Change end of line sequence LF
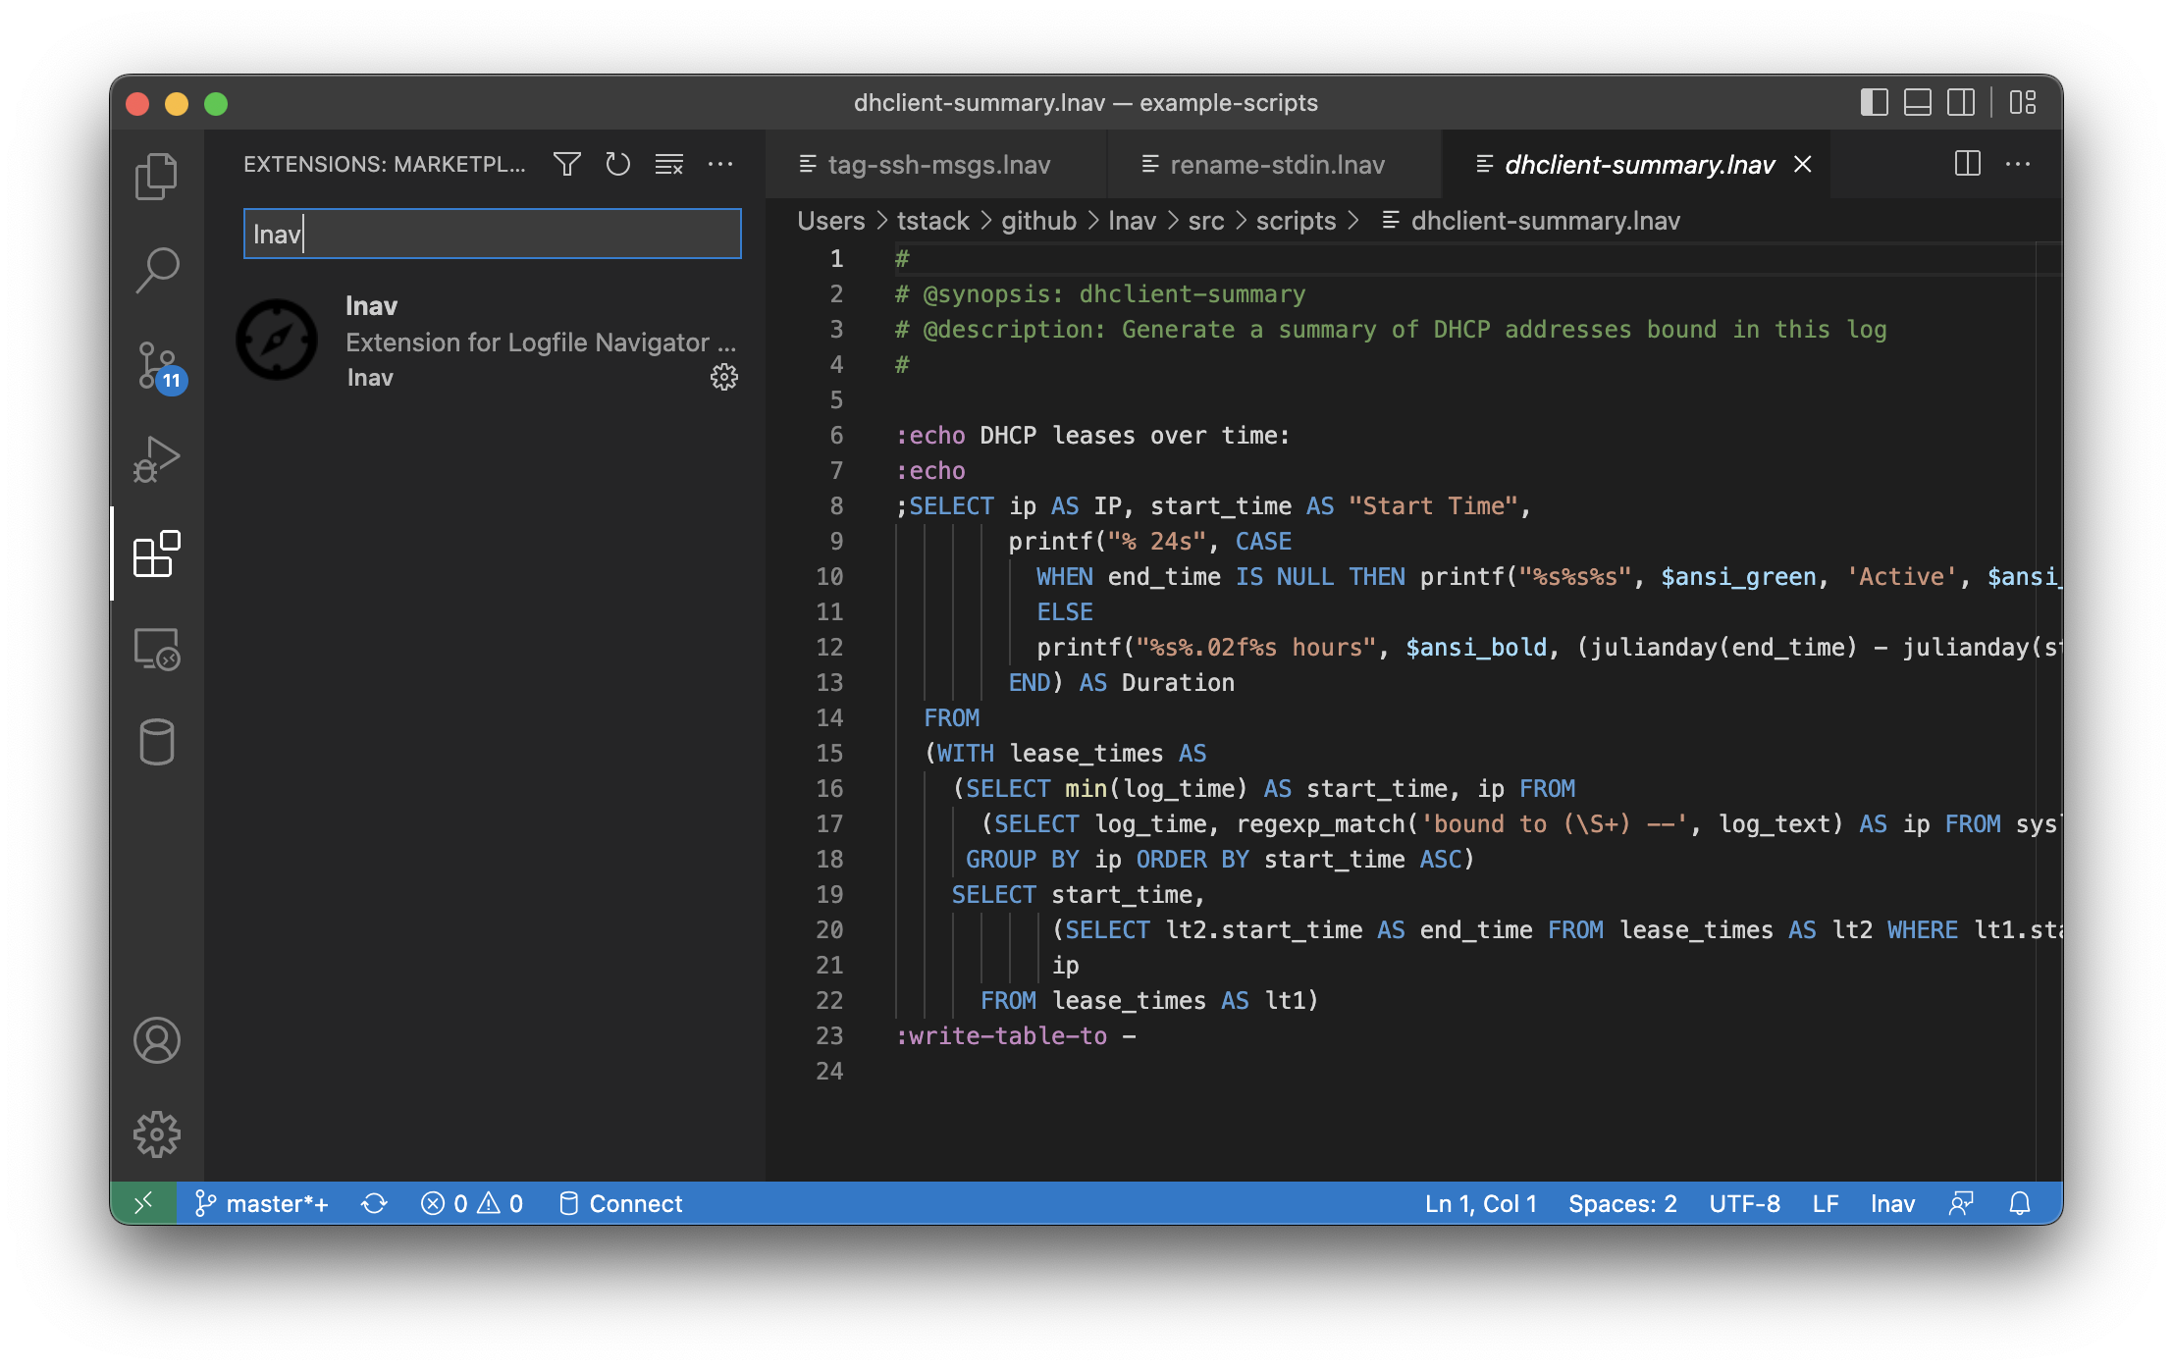 pos(1826,1203)
